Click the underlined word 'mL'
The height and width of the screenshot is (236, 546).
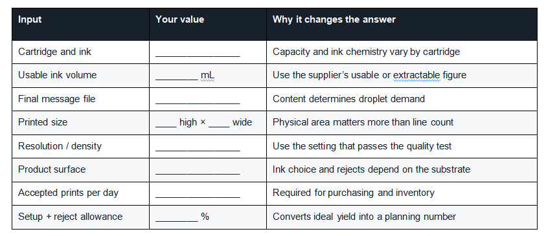tap(207, 75)
